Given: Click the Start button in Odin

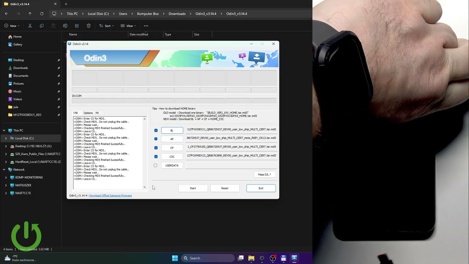Looking at the screenshot, I should tap(193, 188).
